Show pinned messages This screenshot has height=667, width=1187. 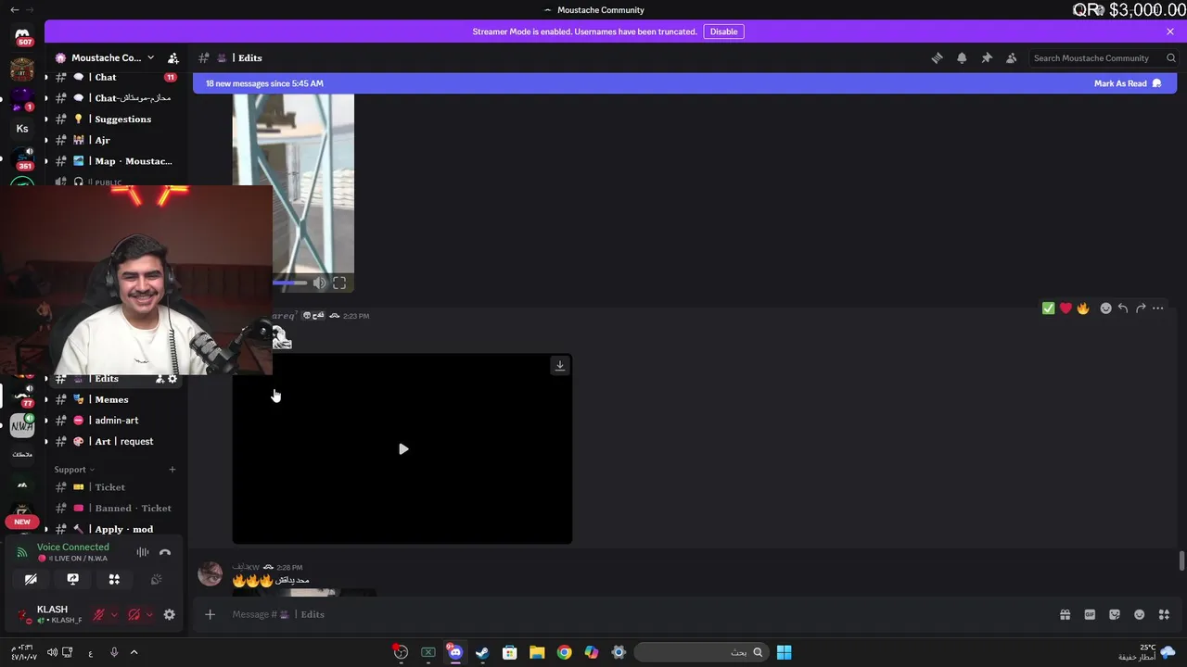point(987,57)
